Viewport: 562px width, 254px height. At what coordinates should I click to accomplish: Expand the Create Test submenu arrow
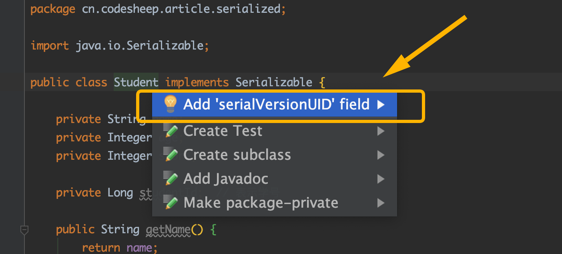coord(381,131)
